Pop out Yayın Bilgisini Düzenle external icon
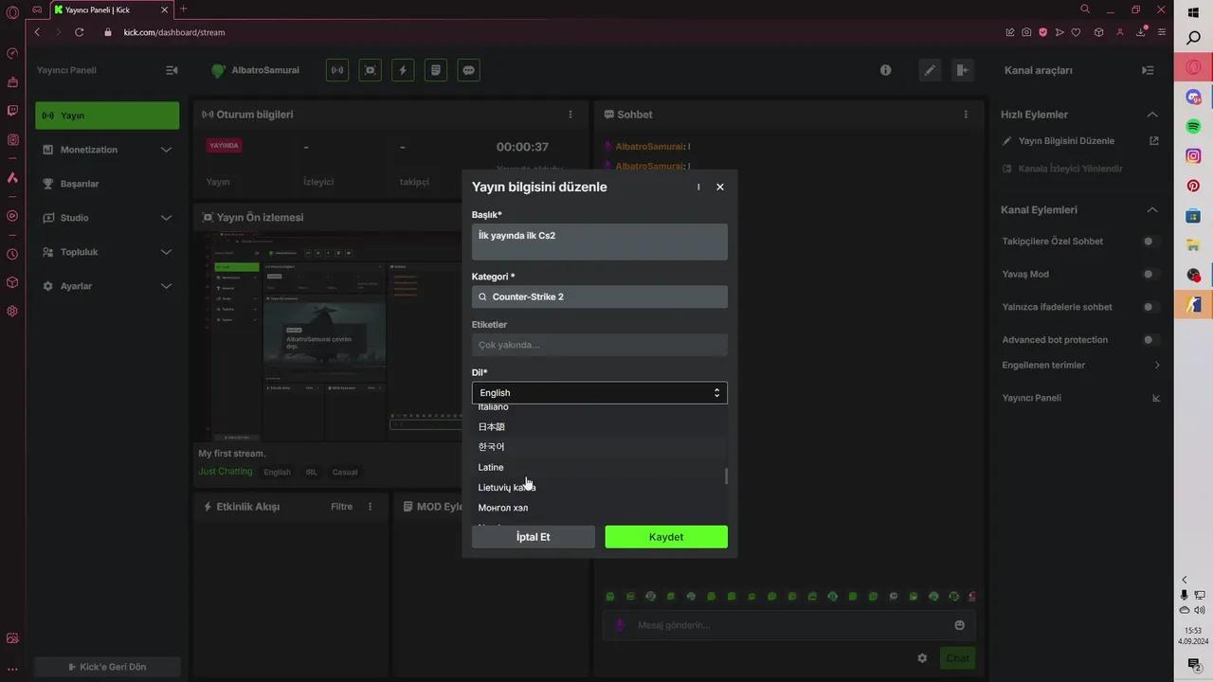The width and height of the screenshot is (1213, 682). pyautogui.click(x=1154, y=141)
